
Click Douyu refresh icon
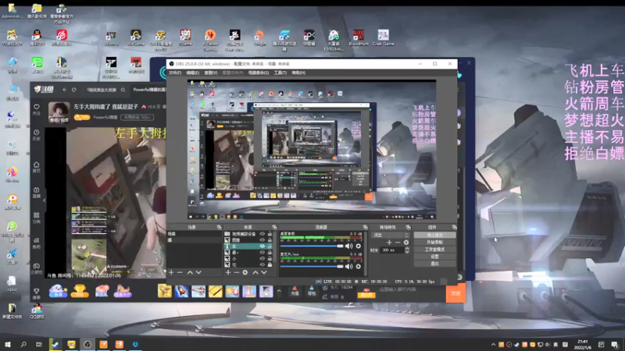click(74, 90)
